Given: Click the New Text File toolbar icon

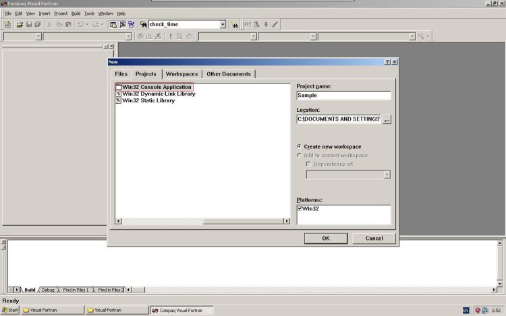Looking at the screenshot, I should (x=7, y=24).
